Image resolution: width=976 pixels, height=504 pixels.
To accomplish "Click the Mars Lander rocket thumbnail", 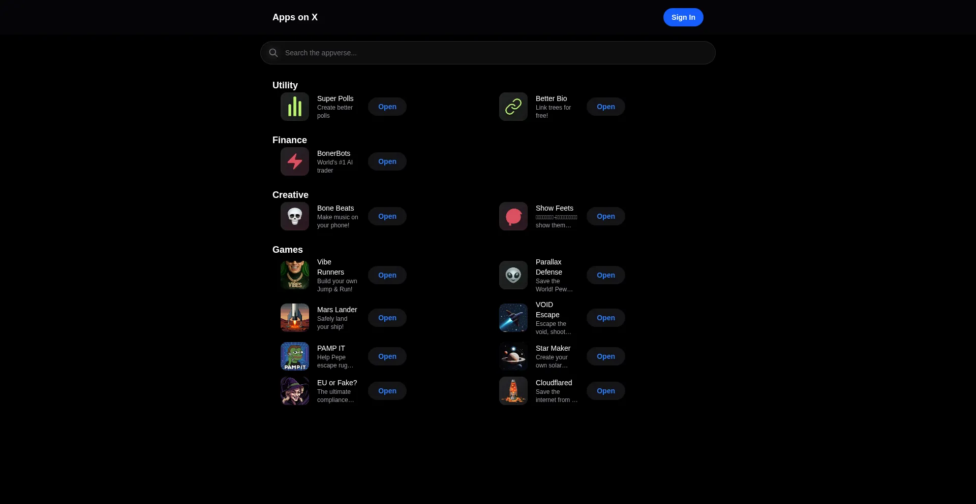I will pyautogui.click(x=295, y=318).
